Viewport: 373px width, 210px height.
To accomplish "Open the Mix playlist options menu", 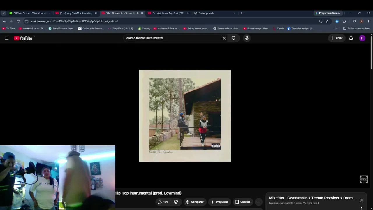I will (361, 209).
